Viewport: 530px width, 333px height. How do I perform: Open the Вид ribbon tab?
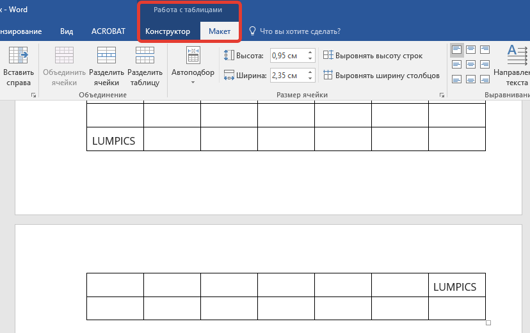pyautogui.click(x=67, y=31)
